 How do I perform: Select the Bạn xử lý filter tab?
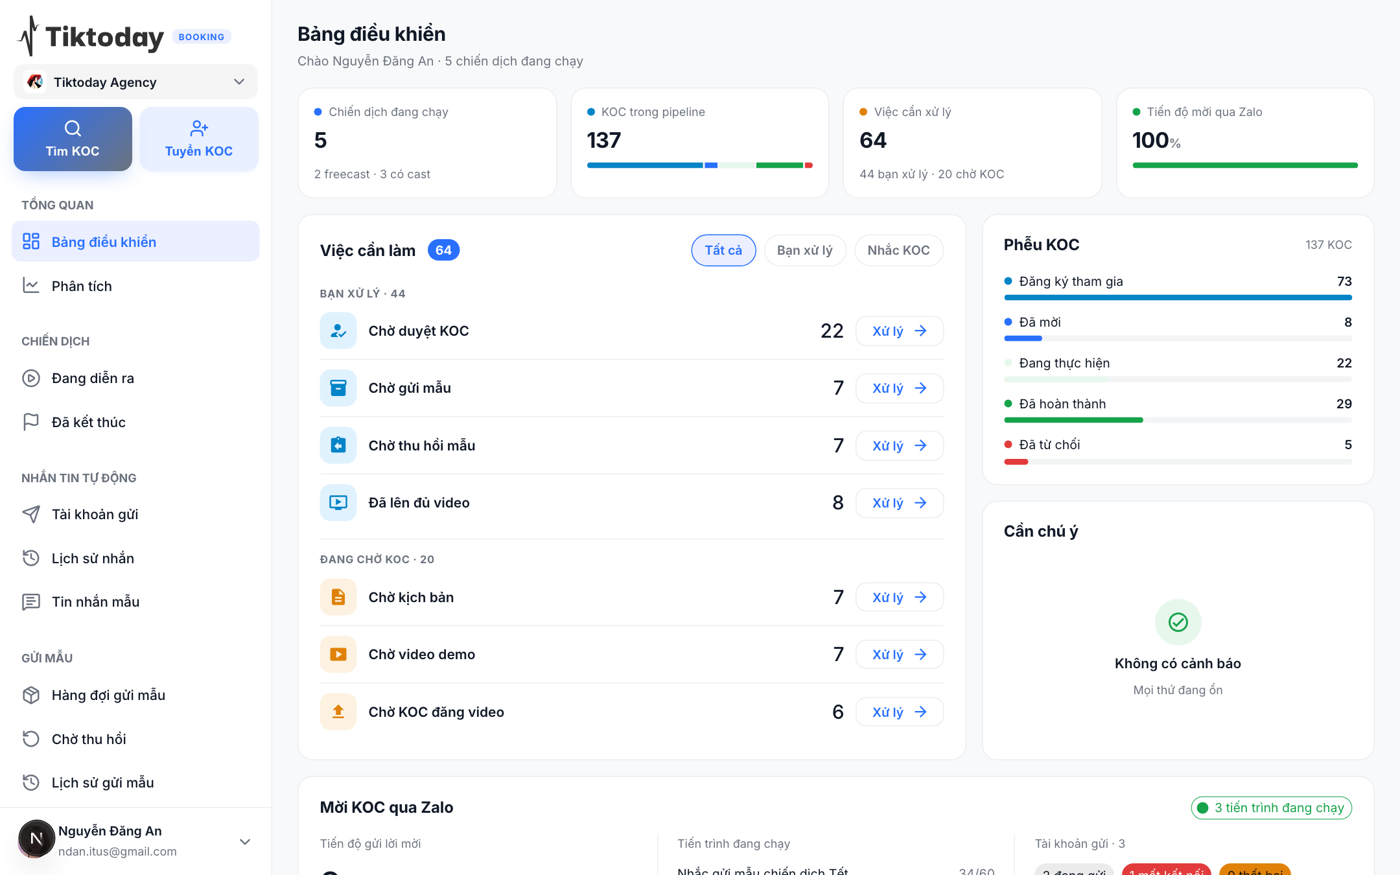pos(805,250)
